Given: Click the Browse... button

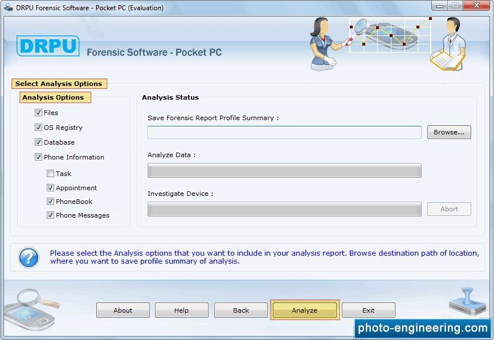Looking at the screenshot, I should pos(449,132).
